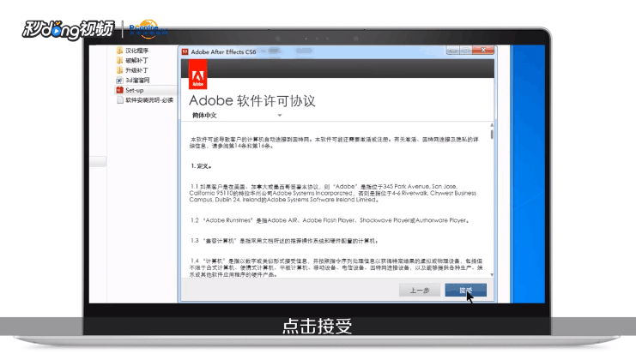Click the 汉化程序 folder icon
This screenshot has height=354, width=636.
pos(119,51)
